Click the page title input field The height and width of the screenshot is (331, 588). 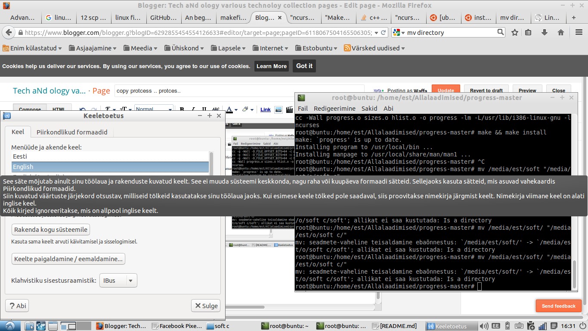click(239, 91)
